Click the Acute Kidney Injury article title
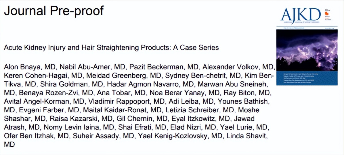The image size is (344, 155). tap(111, 48)
